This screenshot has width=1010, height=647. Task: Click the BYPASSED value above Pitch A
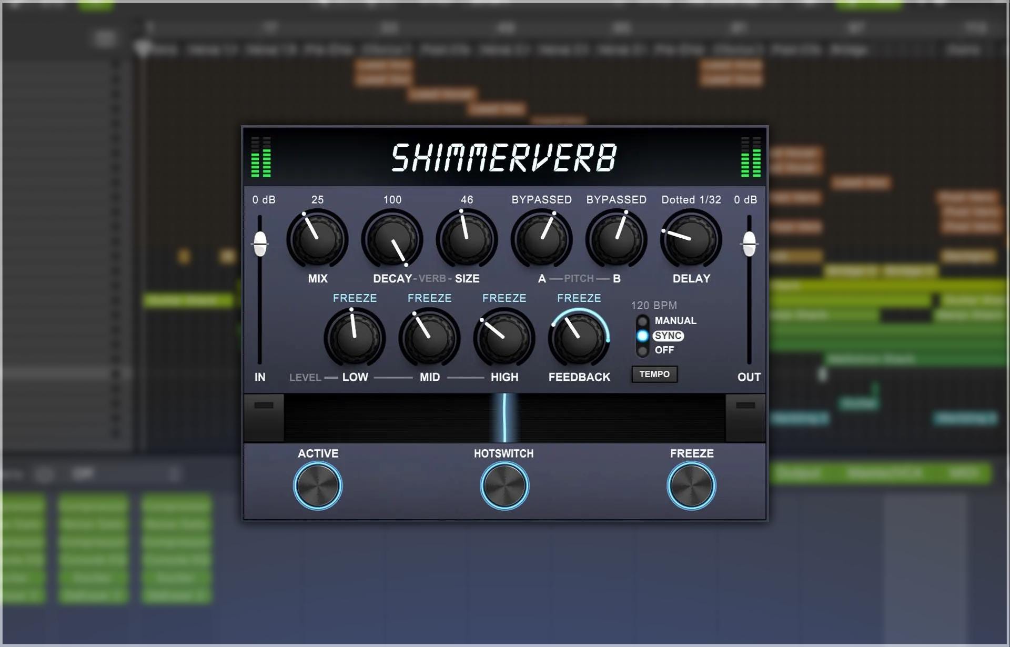click(x=541, y=200)
